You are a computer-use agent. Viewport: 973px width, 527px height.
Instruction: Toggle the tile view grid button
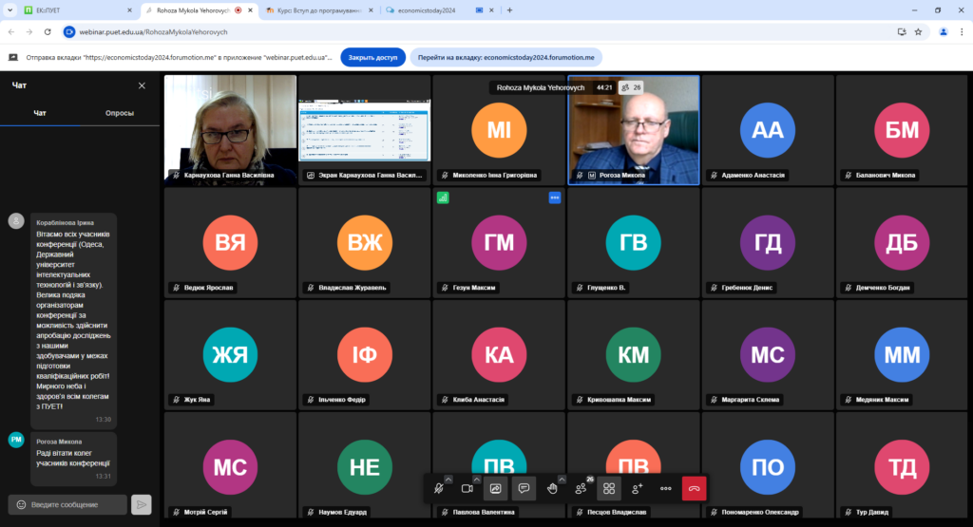click(x=609, y=488)
